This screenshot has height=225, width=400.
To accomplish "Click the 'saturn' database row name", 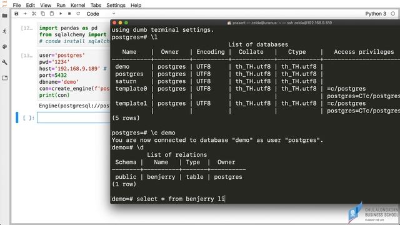I will click(x=126, y=81).
